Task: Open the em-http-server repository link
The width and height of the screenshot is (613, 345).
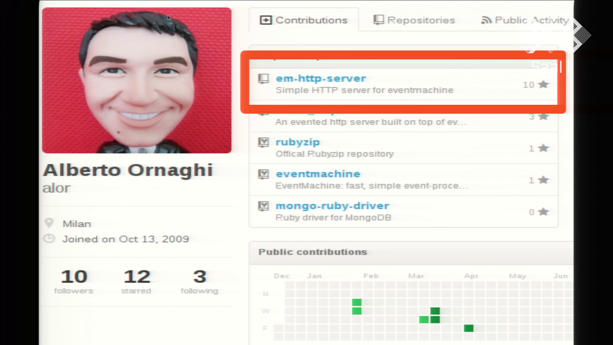Action: (321, 78)
